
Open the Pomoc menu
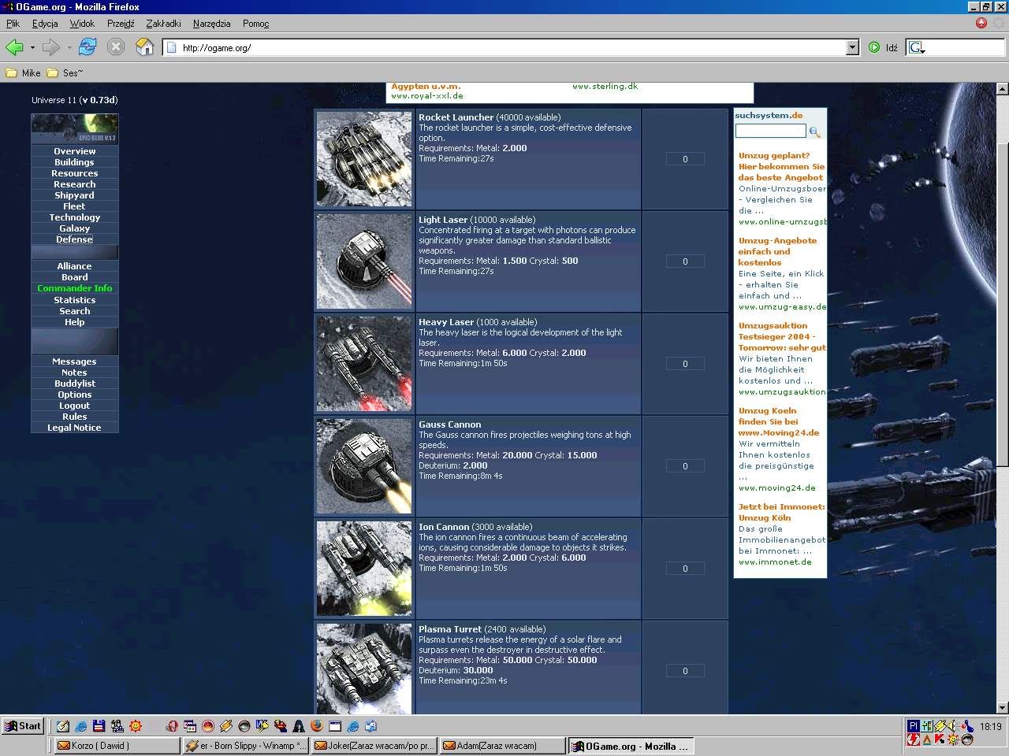click(255, 24)
